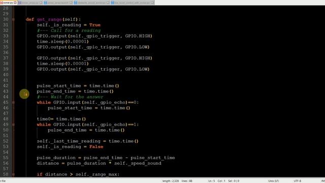
Task: Close the sonar.py tab
Action: coord(15,3)
